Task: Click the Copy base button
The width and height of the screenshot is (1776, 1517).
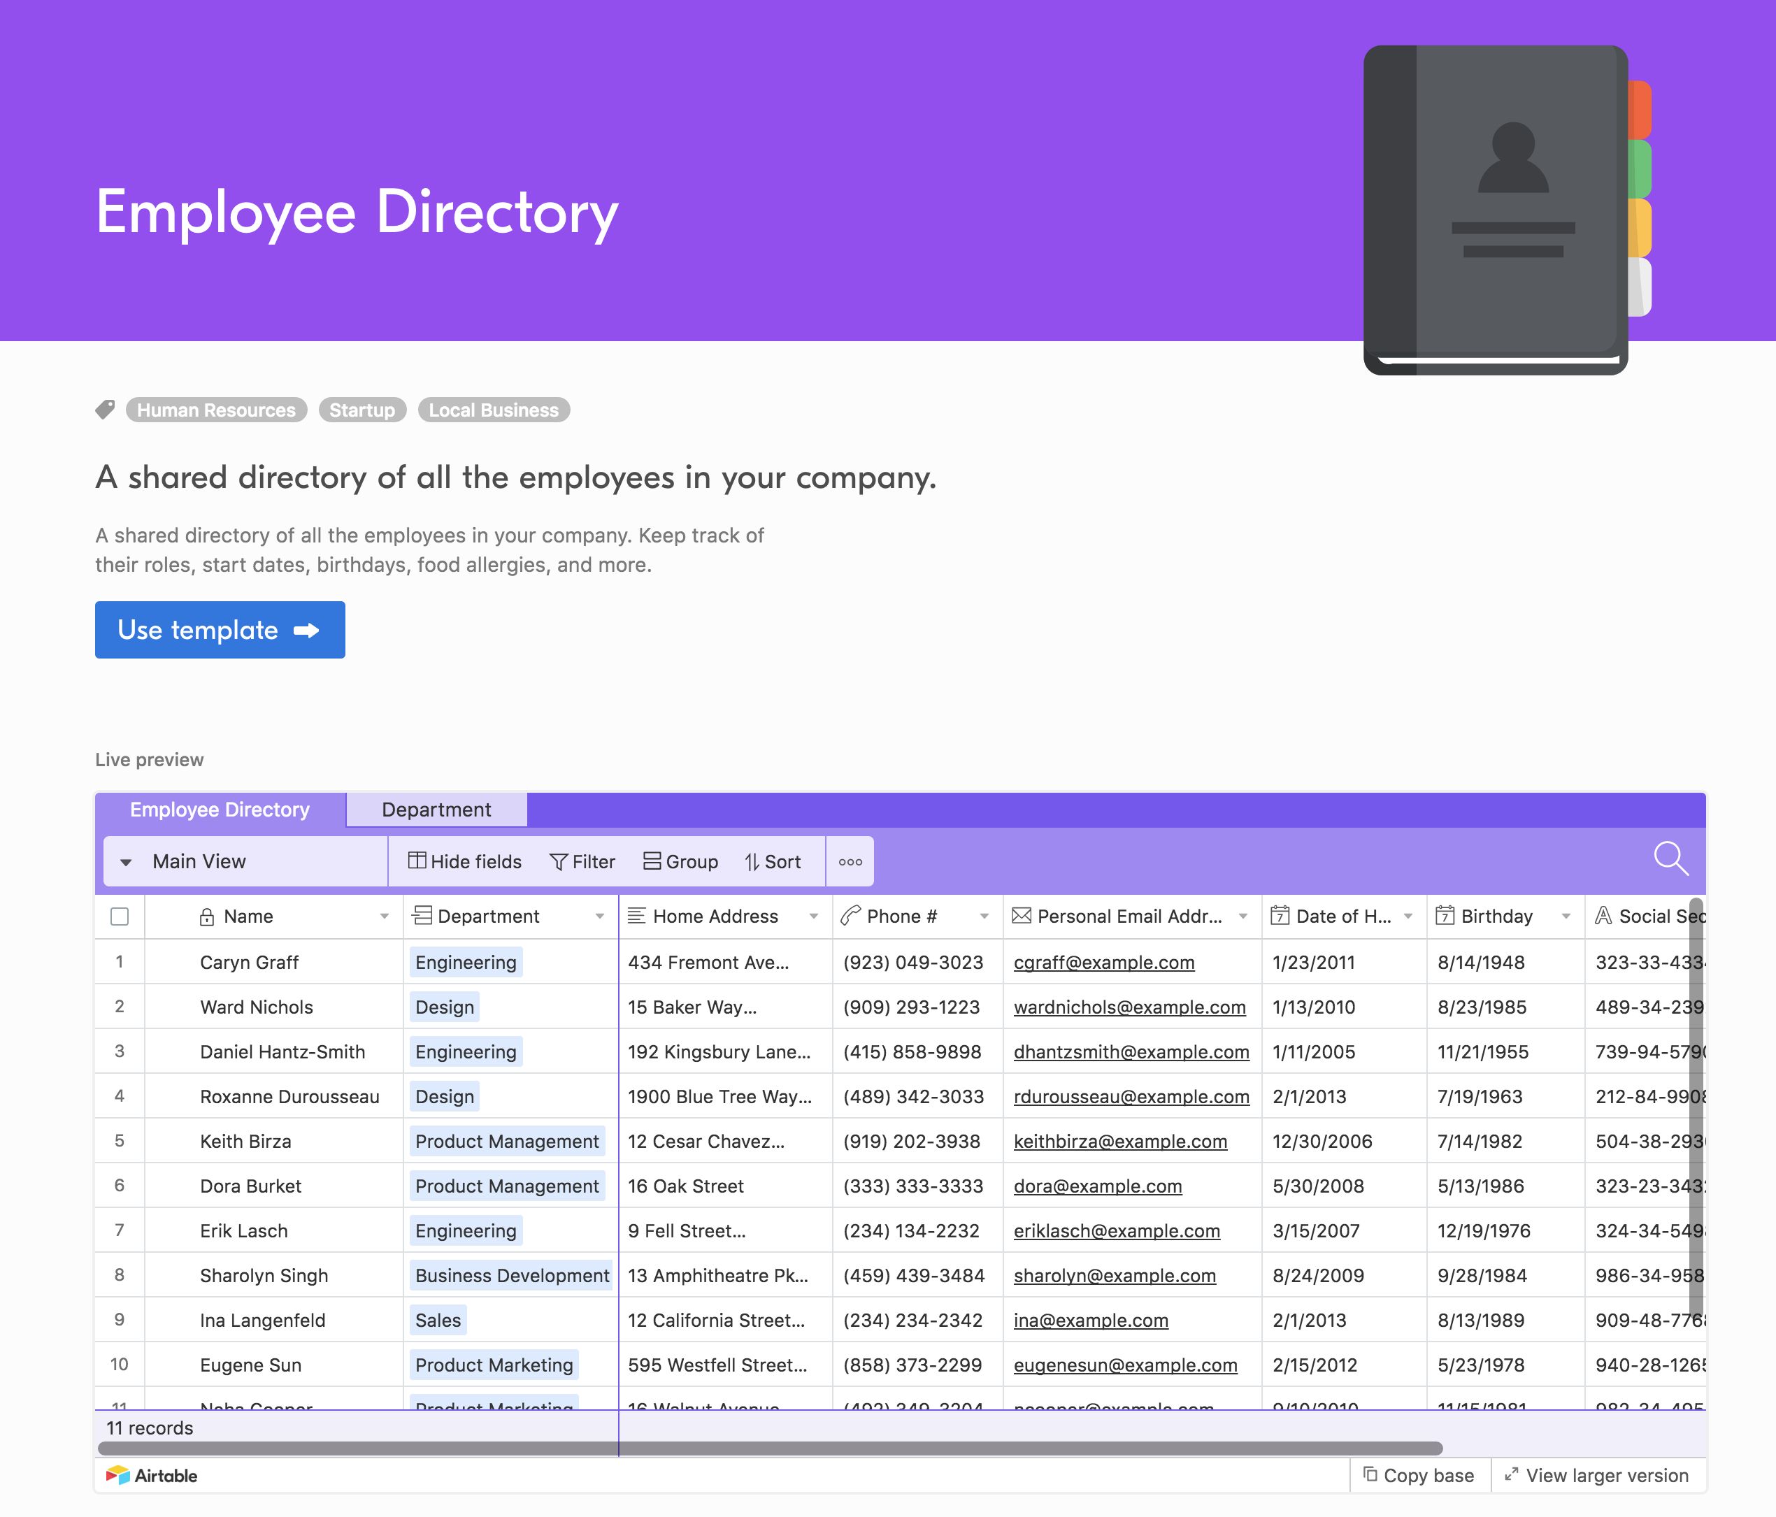Action: 1419,1475
